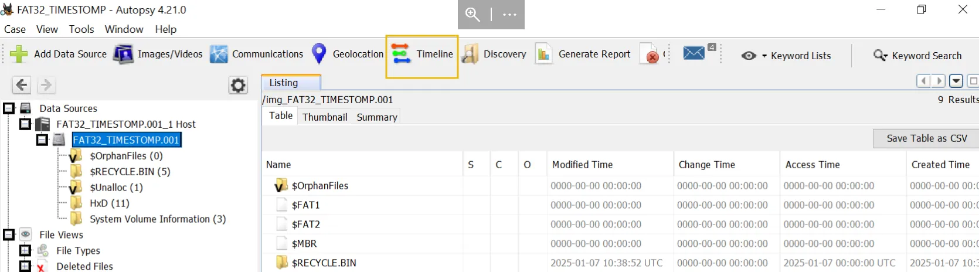Viewport: 979px width, 272px height.
Task: Open the Timeline tool
Action: 422,55
